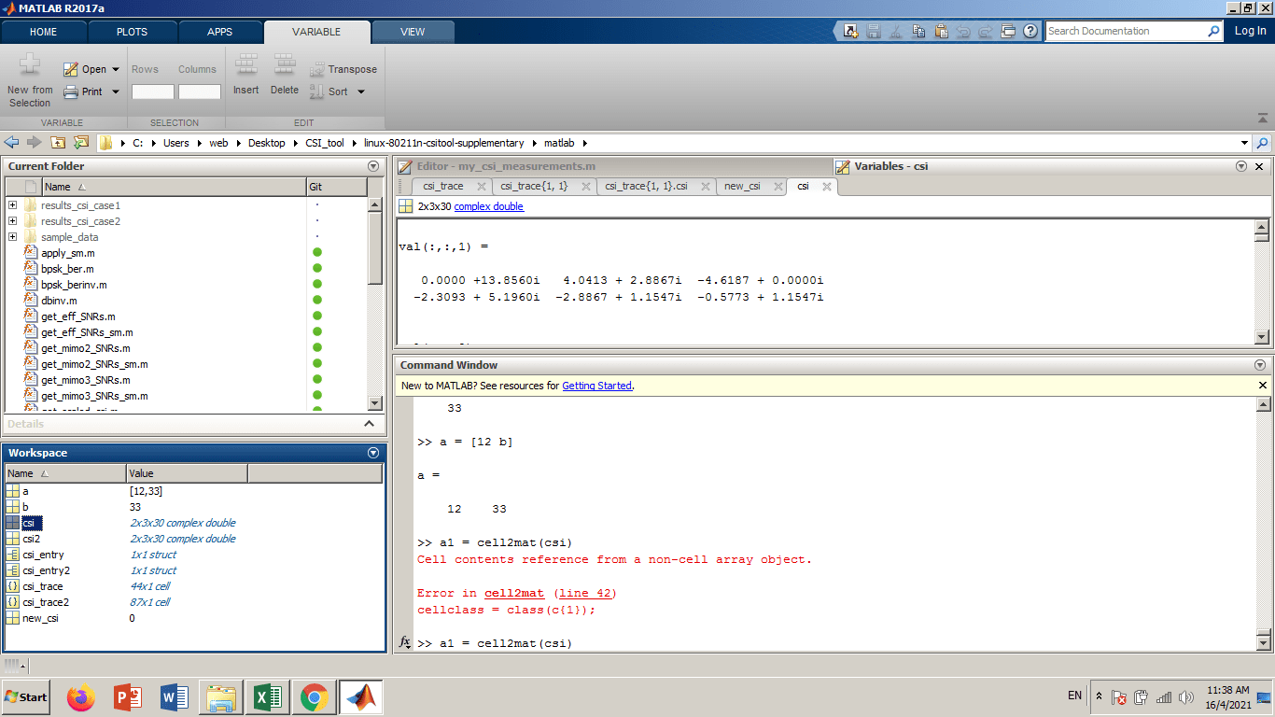Click the Undo arrow icon
This screenshot has width=1275, height=717.
coord(963,31)
